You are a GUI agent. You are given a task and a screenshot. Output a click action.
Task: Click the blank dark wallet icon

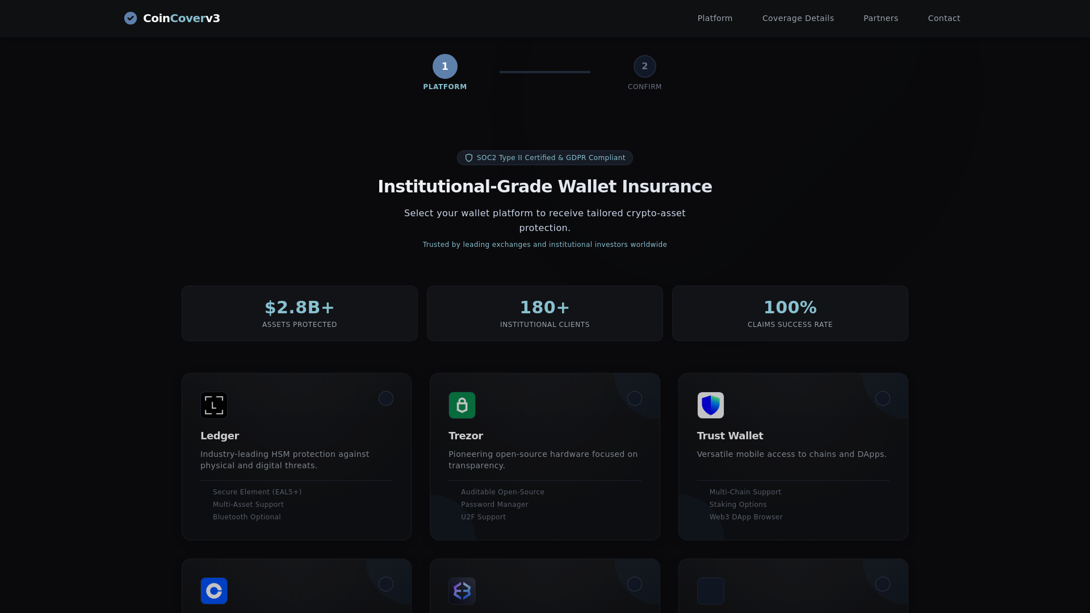click(x=711, y=591)
